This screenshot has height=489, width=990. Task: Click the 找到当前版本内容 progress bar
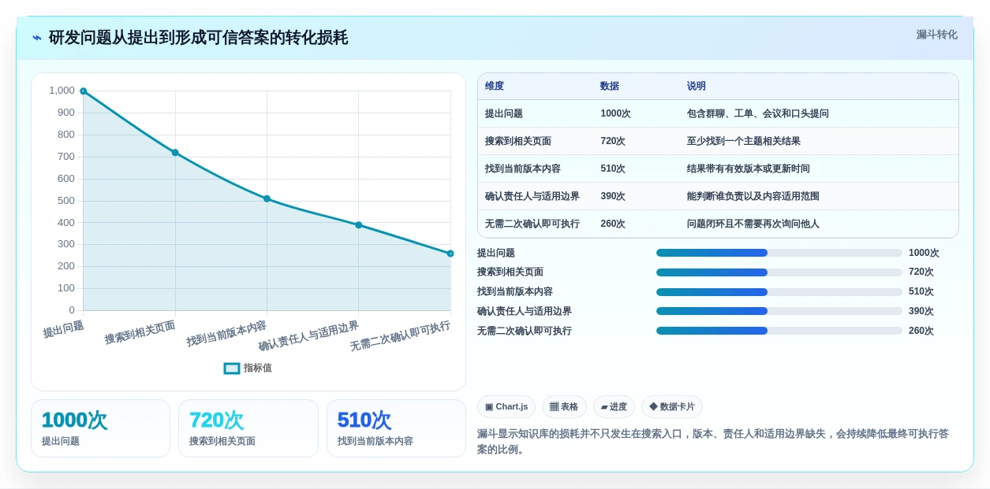[779, 292]
